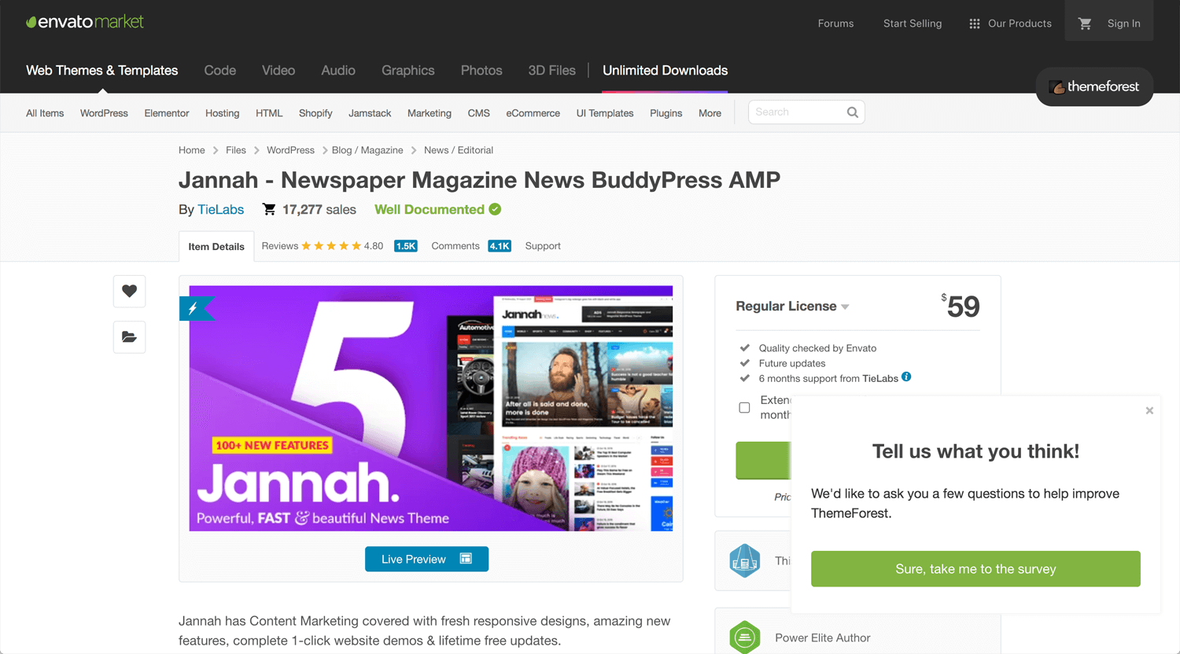Go to the Photos section
This screenshot has width=1180, height=654.
[x=481, y=71]
